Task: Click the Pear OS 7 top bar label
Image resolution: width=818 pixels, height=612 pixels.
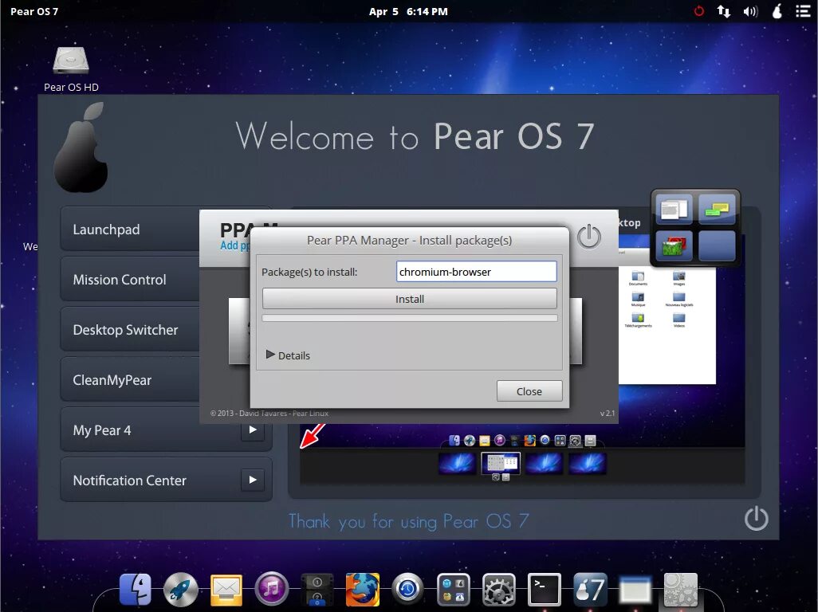Action: point(34,11)
